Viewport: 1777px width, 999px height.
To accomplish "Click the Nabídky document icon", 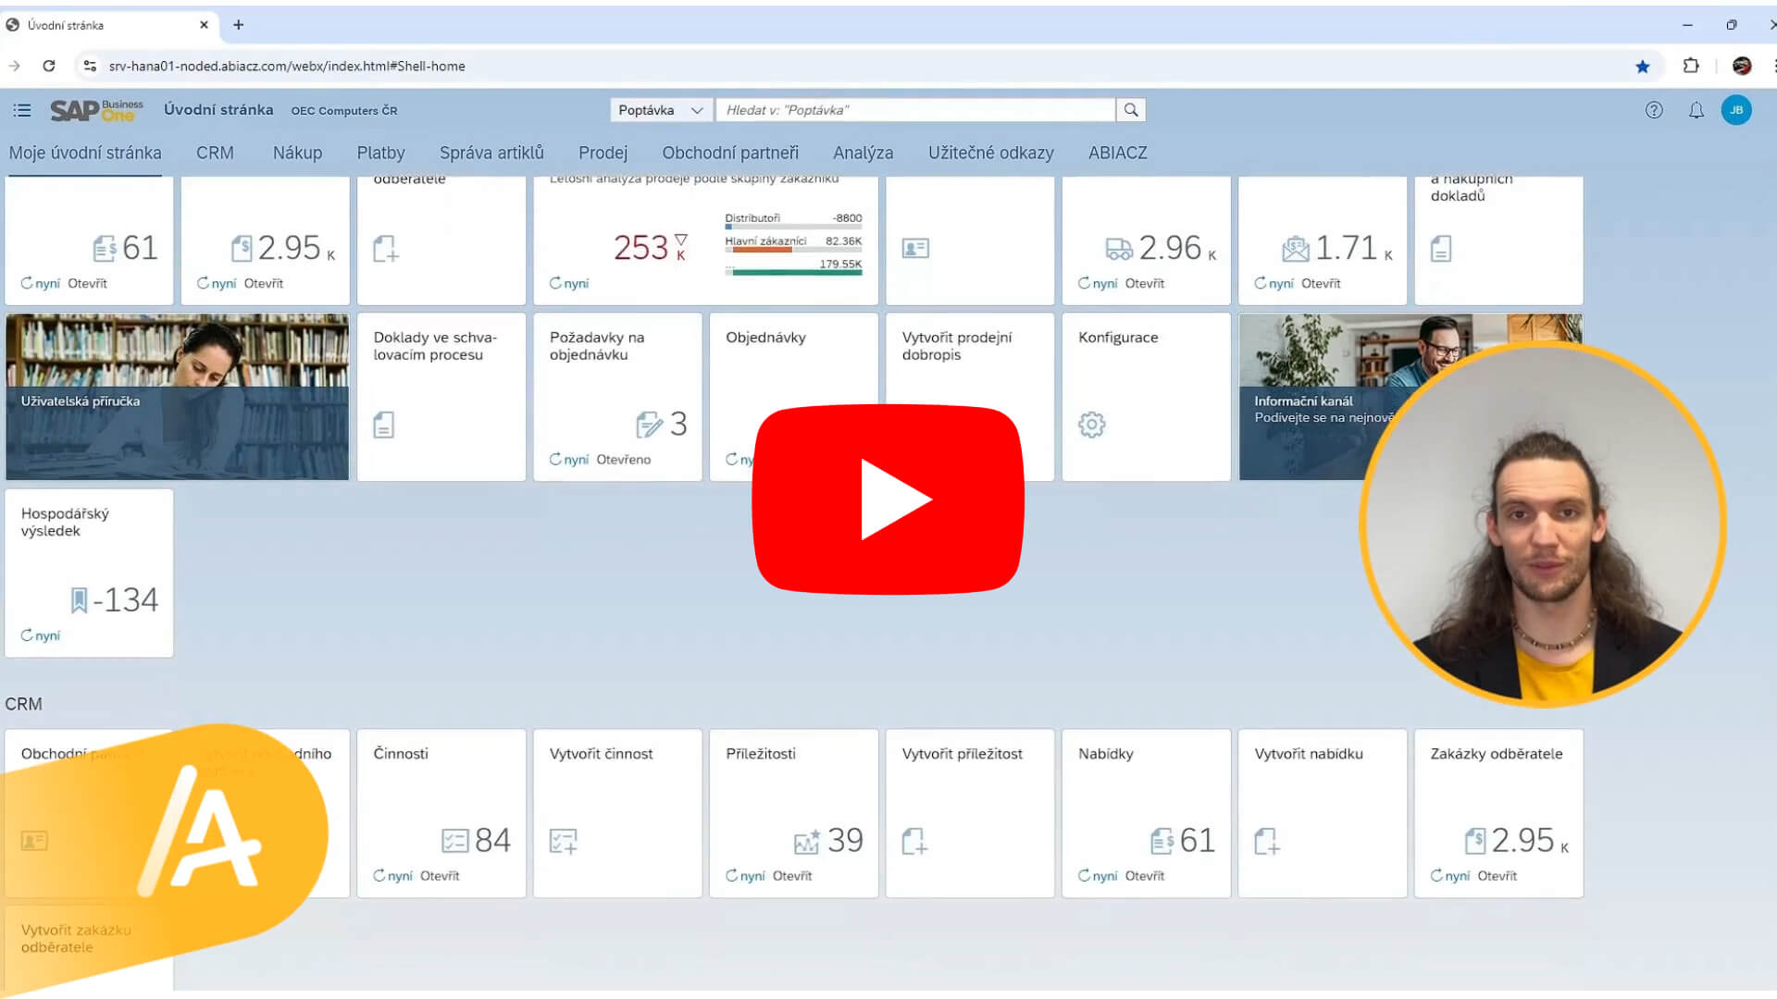I will coord(1162,841).
